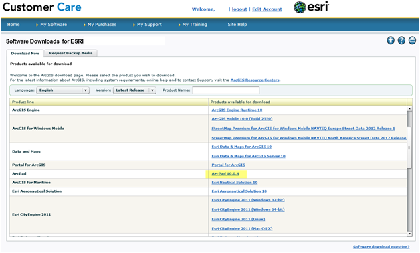
Task: Select the Data and Maps row label
Action: click(x=26, y=152)
